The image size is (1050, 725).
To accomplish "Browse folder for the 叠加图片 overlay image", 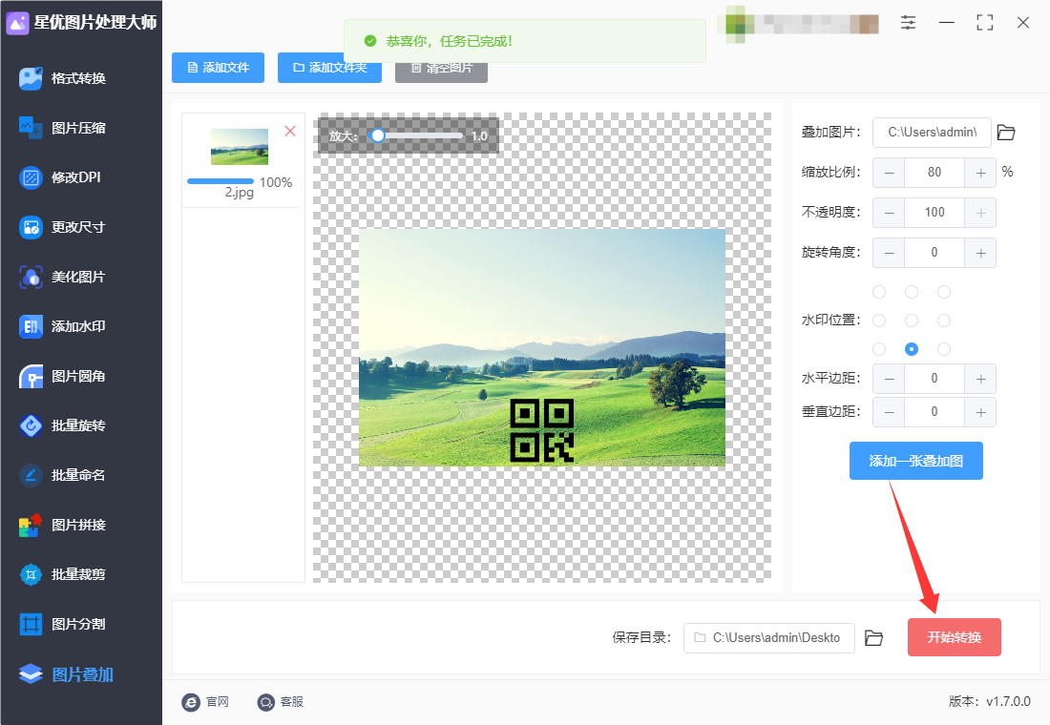I will point(1006,133).
